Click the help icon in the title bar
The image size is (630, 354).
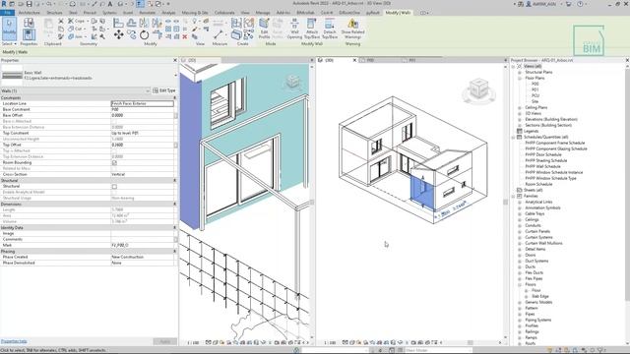tap(580, 4)
